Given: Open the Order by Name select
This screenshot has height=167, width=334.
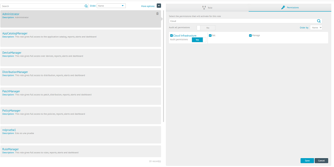Looking at the screenshot, I should pos(316,27).
